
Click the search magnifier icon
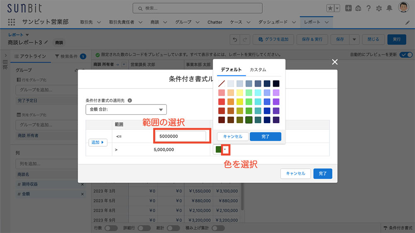[x=140, y=8]
